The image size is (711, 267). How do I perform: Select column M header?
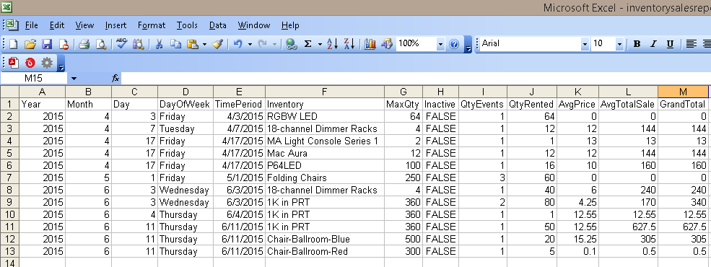(x=683, y=92)
